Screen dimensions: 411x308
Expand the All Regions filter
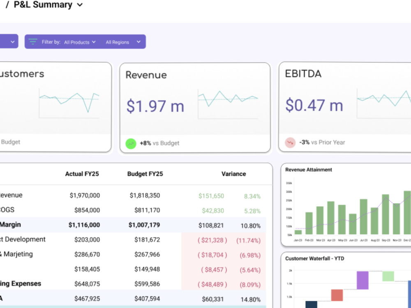tap(123, 42)
